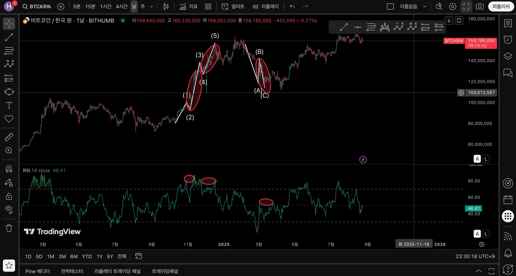The width and height of the screenshot is (516, 276).
Task: Toggle magnet mode for drawings
Action: (9, 169)
